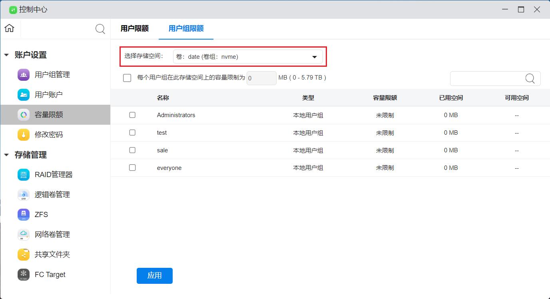Image resolution: width=550 pixels, height=299 pixels.
Task: Collapse the 账户设置 section
Action: coord(6,55)
